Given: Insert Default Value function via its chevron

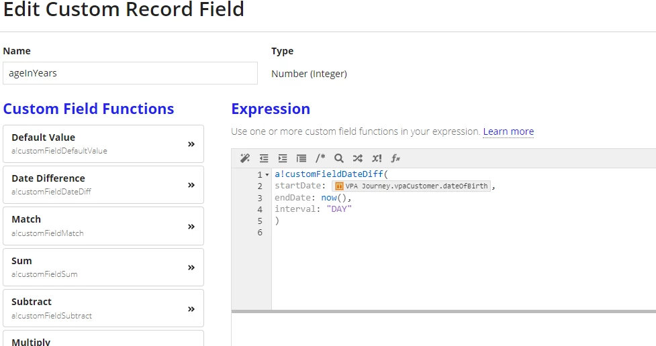Looking at the screenshot, I should pos(191,144).
